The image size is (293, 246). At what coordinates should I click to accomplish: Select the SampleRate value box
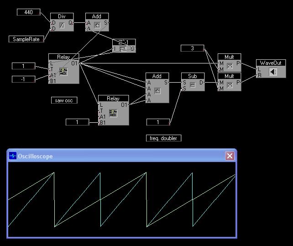pyautogui.click(x=26, y=39)
